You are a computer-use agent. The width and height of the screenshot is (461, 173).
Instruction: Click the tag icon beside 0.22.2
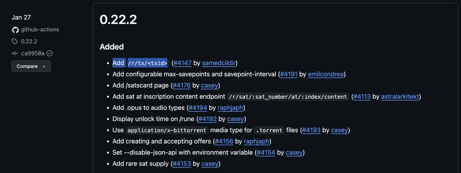(15, 41)
